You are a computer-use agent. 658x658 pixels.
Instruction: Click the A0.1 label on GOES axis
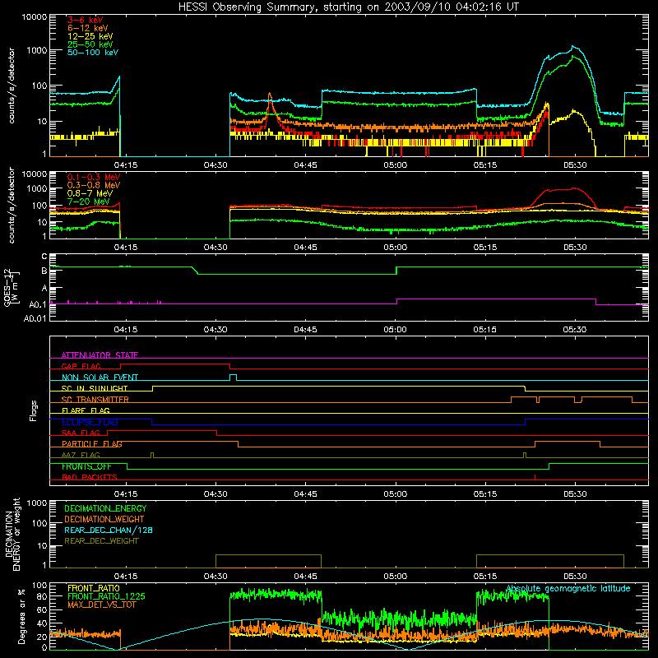(38, 304)
